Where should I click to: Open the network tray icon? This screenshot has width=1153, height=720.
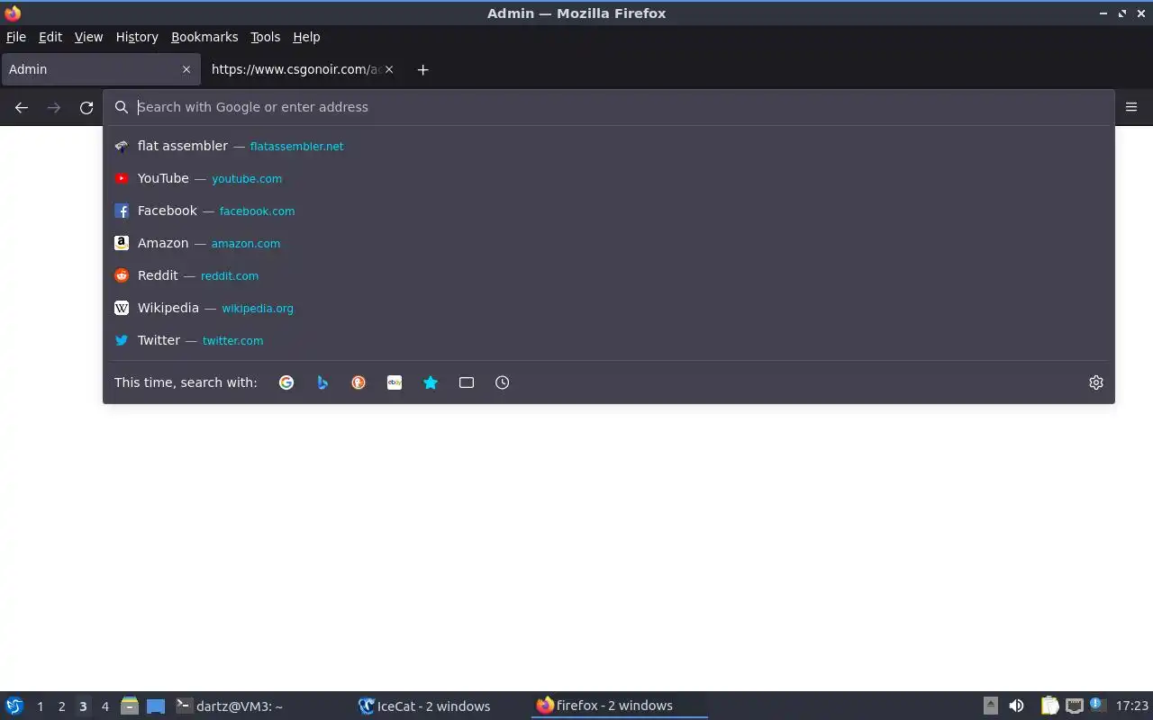pos(1074,706)
